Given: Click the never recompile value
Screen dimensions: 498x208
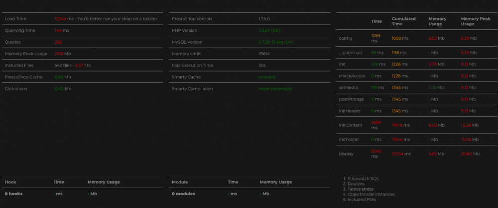Looking at the screenshot, I should click(x=275, y=89).
